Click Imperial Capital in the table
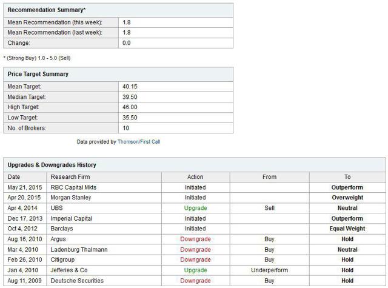388x288 pixels. (x=72, y=219)
